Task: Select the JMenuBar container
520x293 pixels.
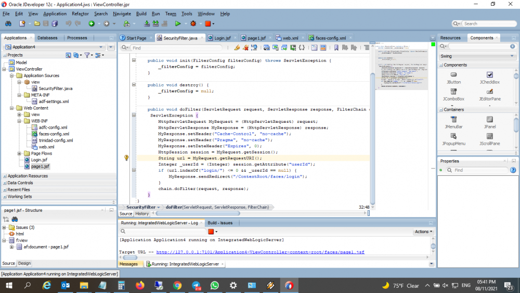Action: click(x=453, y=122)
